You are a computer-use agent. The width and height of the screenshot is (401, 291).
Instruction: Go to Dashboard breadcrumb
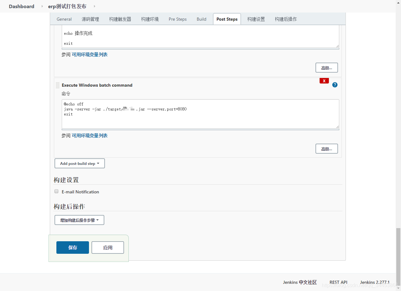[x=22, y=6]
